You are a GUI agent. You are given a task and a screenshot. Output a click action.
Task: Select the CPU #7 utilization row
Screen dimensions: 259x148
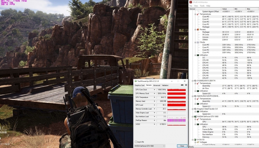point(230,78)
